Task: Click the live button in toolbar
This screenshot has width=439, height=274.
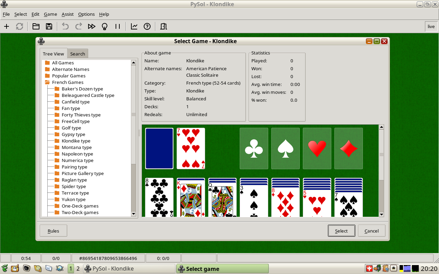Action: pos(431,26)
